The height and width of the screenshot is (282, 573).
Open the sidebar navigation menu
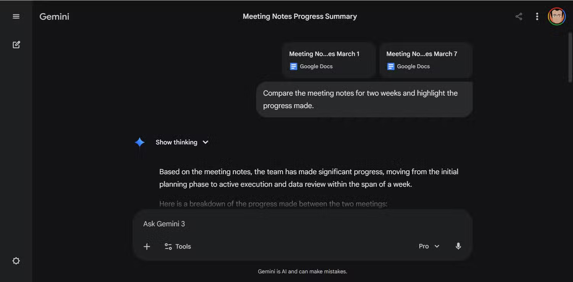tap(16, 16)
